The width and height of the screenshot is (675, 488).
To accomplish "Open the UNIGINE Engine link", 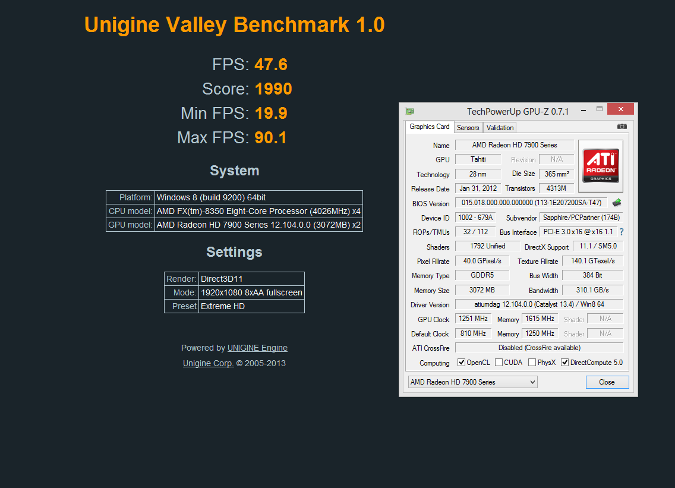I will [x=257, y=348].
